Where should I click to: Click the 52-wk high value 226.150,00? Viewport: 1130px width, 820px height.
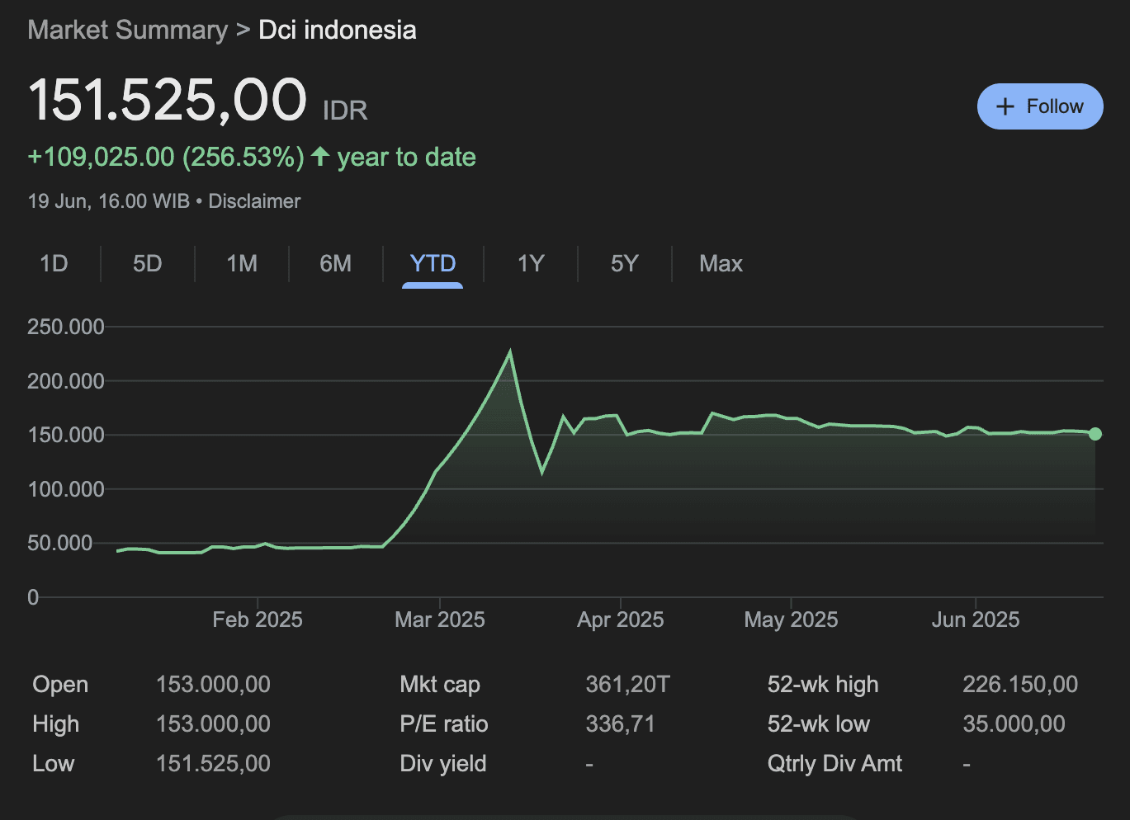(x=1019, y=684)
